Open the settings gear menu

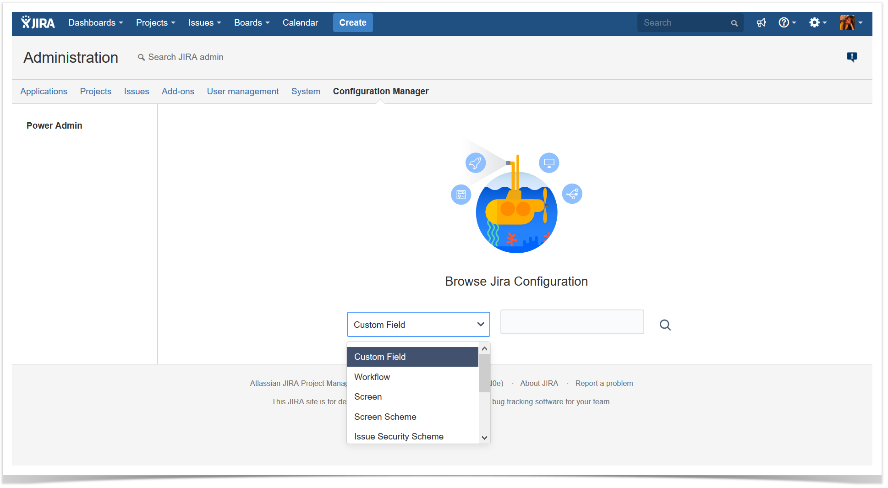pyautogui.click(x=817, y=22)
